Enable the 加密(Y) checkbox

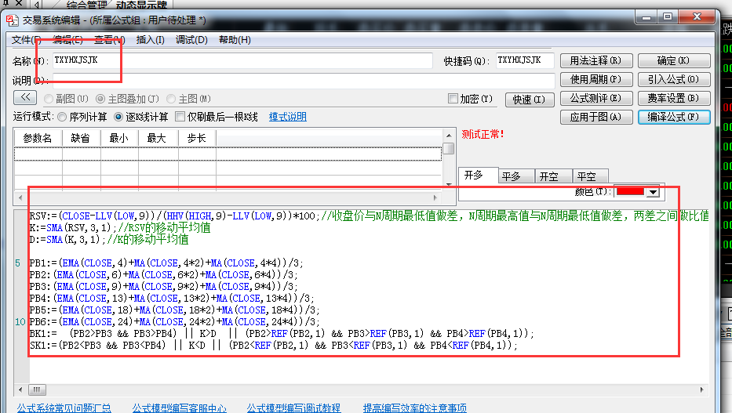tap(453, 99)
